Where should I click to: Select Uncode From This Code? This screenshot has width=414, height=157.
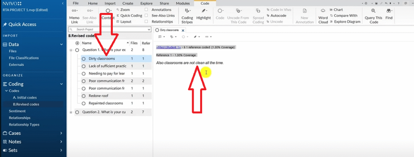[238, 16]
